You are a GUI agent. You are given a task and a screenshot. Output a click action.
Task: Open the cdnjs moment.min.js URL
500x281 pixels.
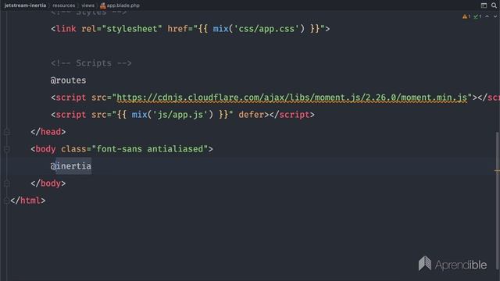pyautogui.click(x=291, y=98)
